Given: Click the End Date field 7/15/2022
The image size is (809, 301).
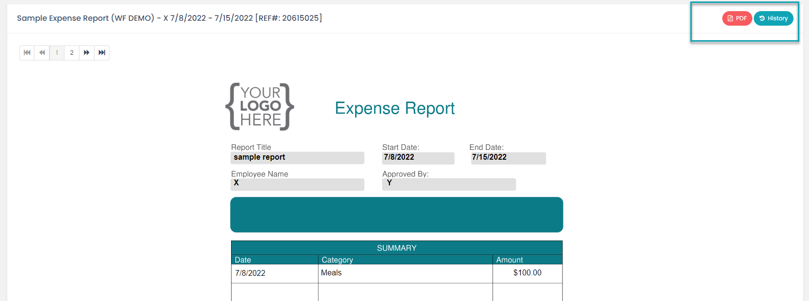Looking at the screenshot, I should 508,158.
